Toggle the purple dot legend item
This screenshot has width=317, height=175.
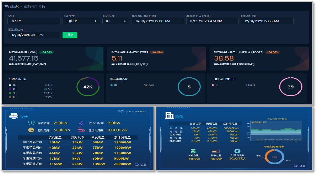(10, 89)
